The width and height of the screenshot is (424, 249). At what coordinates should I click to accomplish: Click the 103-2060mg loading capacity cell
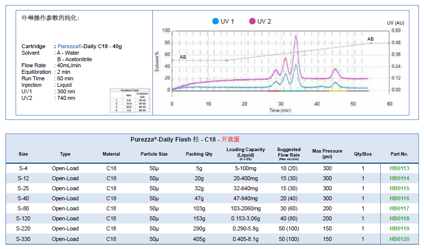pyautogui.click(x=245, y=208)
